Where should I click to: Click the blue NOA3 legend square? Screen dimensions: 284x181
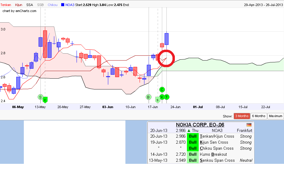click(x=63, y=5)
